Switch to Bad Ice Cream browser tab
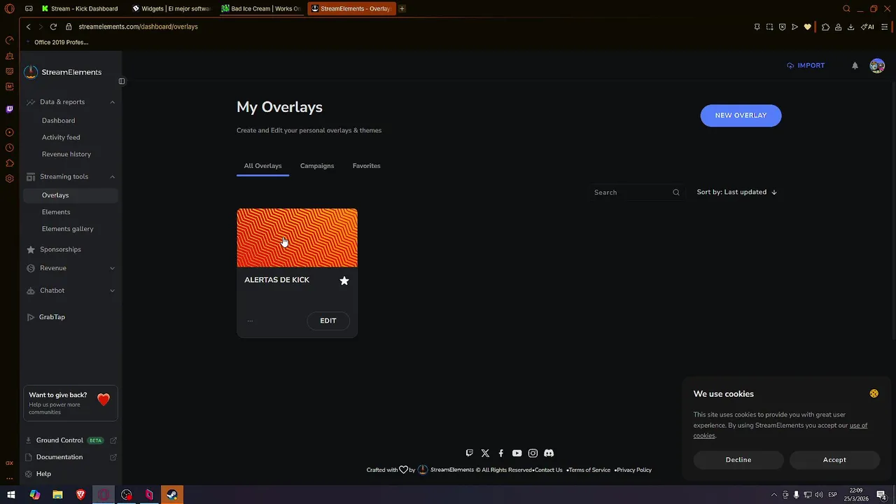 coord(262,8)
